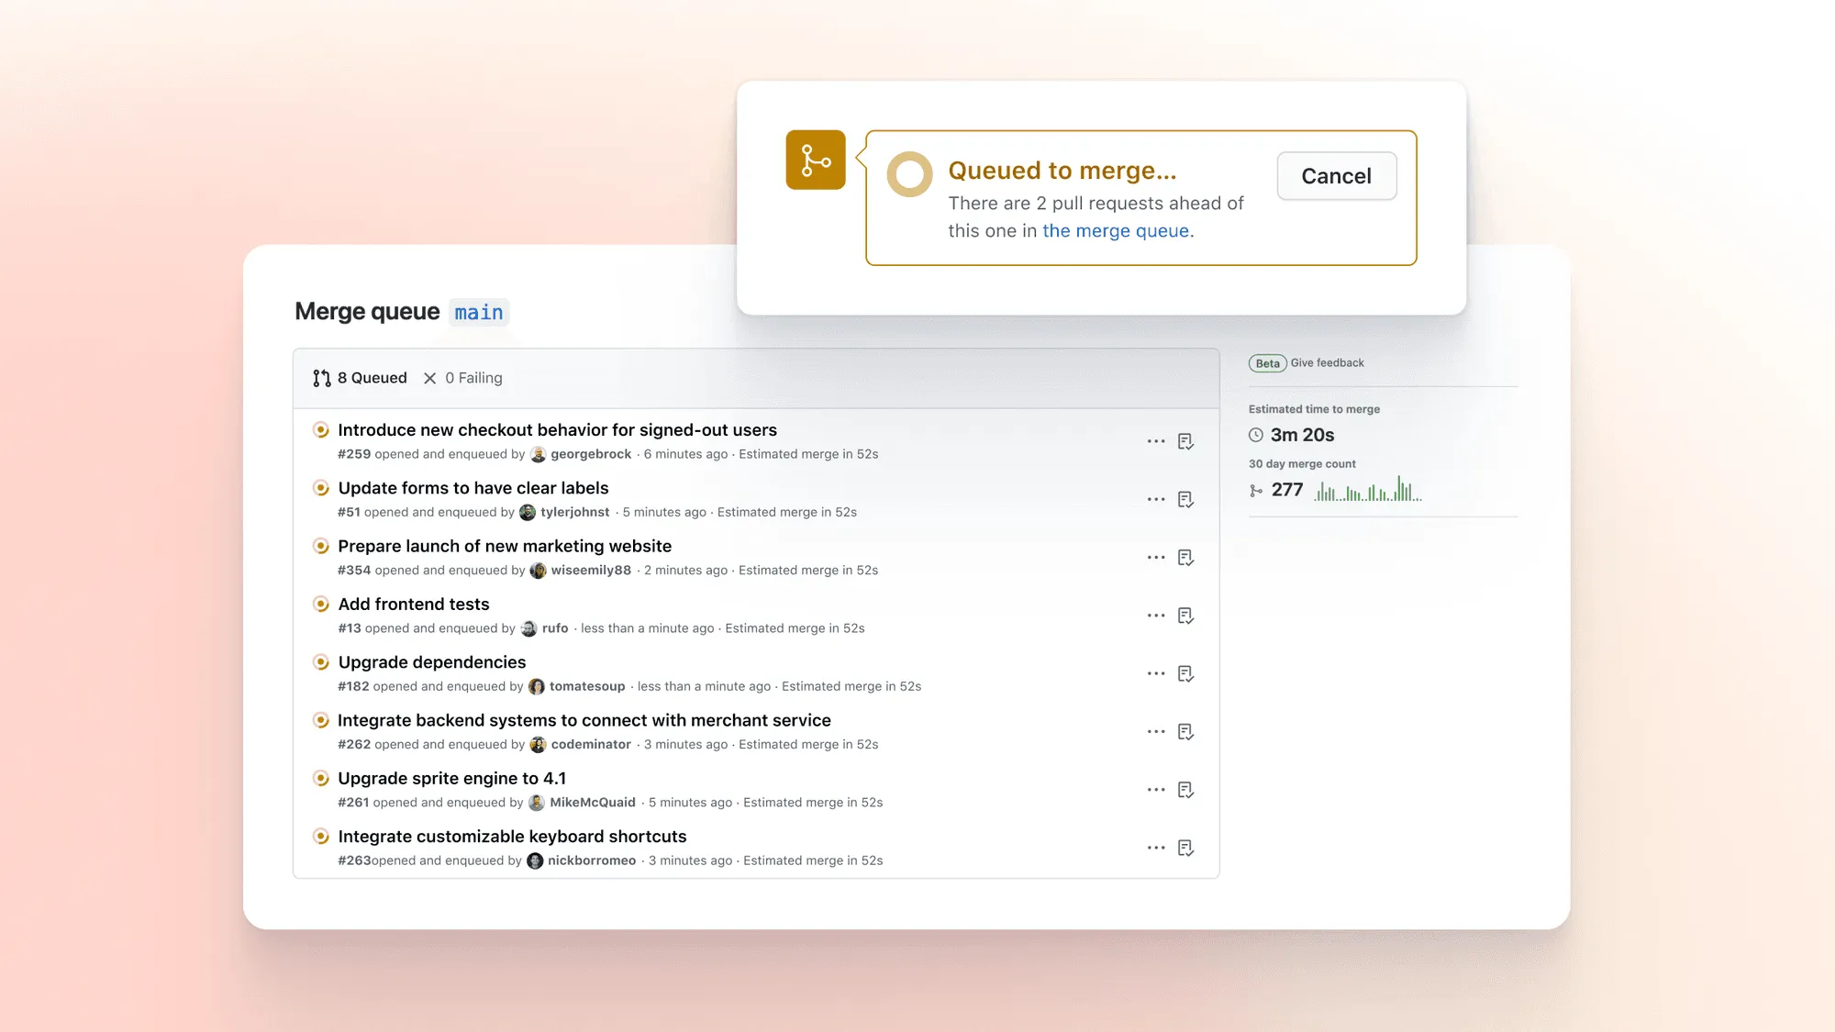
Task: Switch to the 0 Failing filter
Action: click(x=473, y=377)
